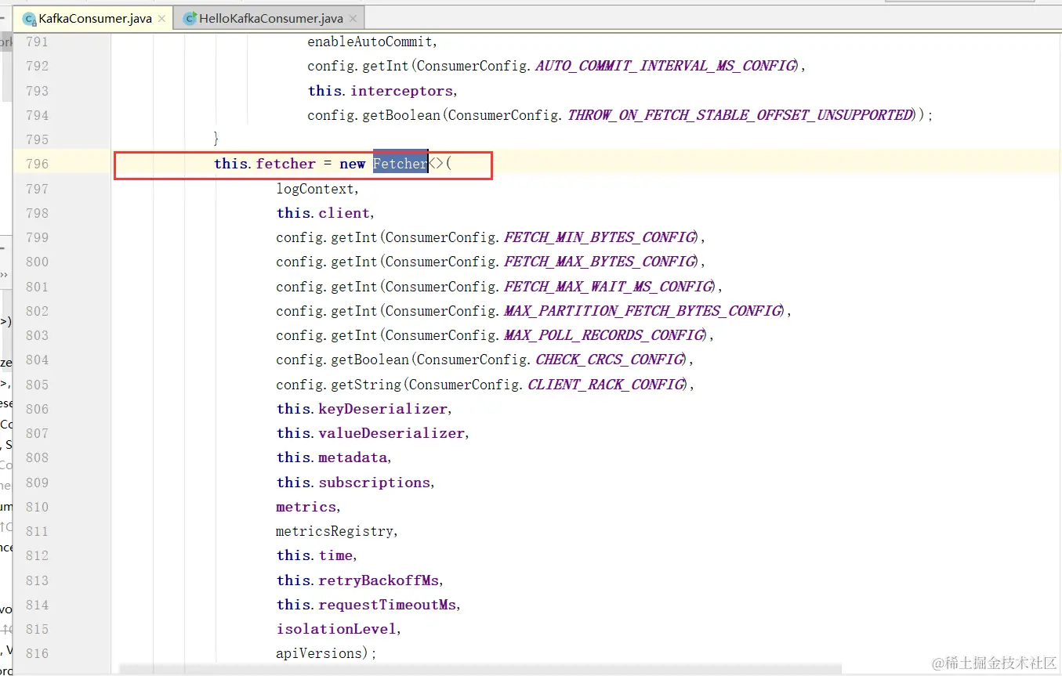Click CHECK_CRCS_CONFIG constant
Viewport: 1062px width, 676px height.
click(610, 359)
